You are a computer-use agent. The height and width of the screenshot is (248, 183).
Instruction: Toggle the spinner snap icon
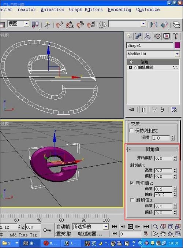[91, 25]
